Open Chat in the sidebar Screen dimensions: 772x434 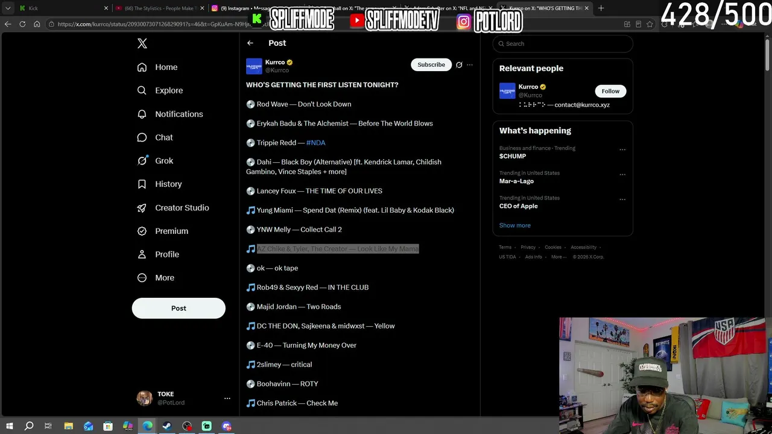(155, 137)
